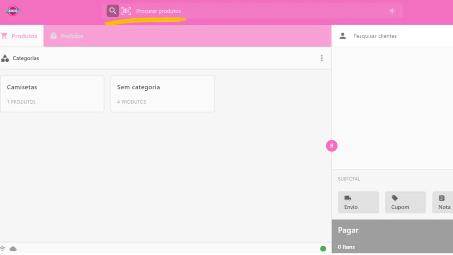Click the Pagar payment button
Screen dimensions: 453x255
coord(392,237)
